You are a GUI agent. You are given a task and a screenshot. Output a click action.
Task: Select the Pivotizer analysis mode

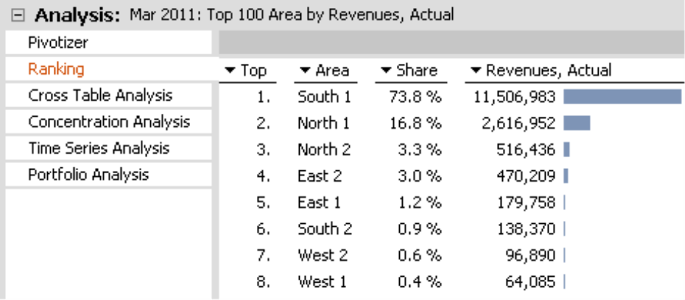(58, 43)
